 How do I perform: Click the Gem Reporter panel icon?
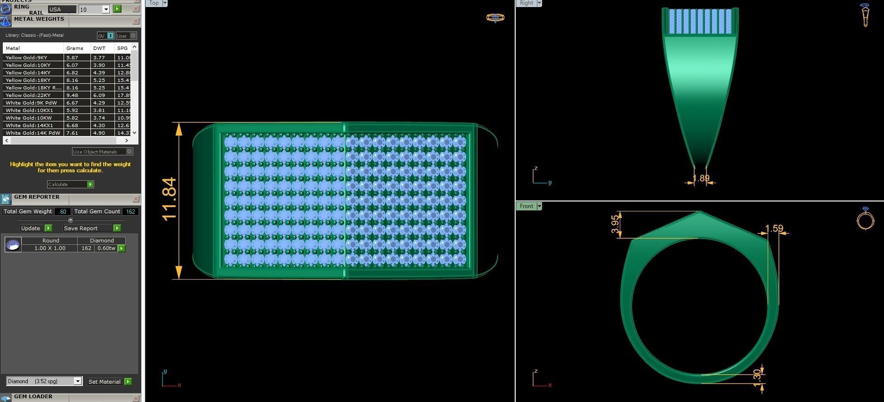click(6, 199)
